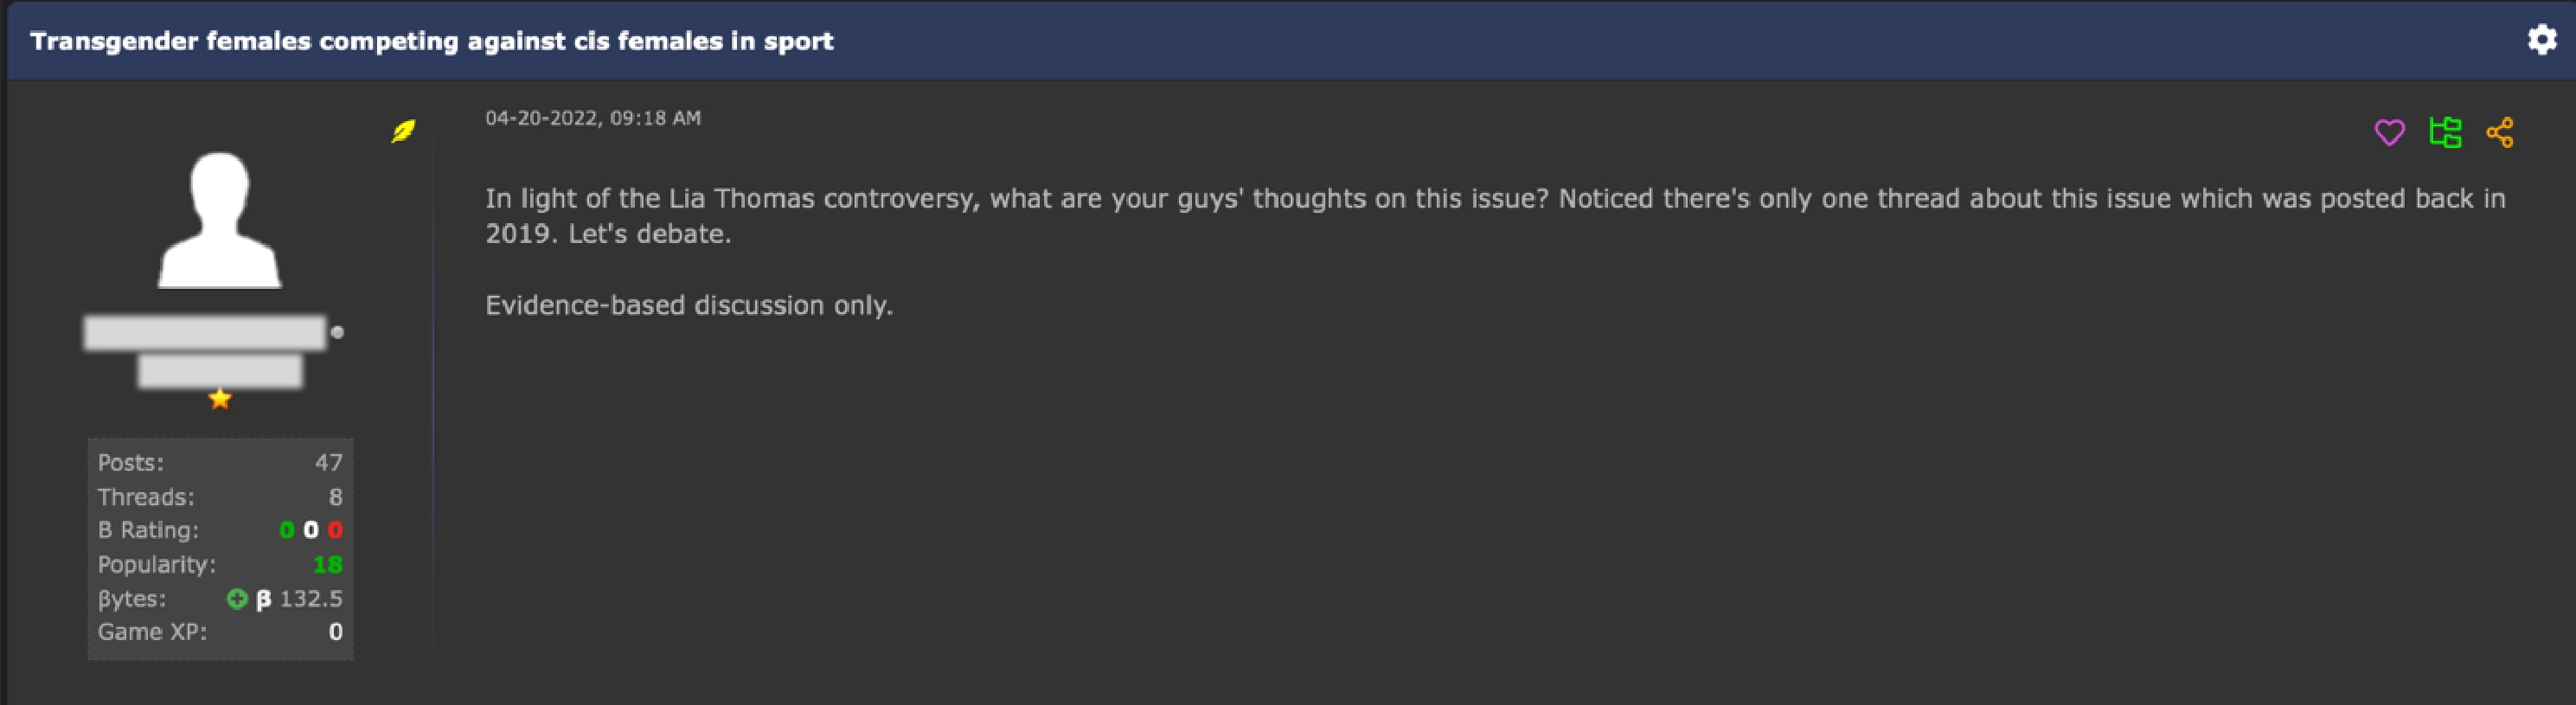2576x705 pixels.
Task: Share this post via the orange share icon
Action: (x=2500, y=133)
